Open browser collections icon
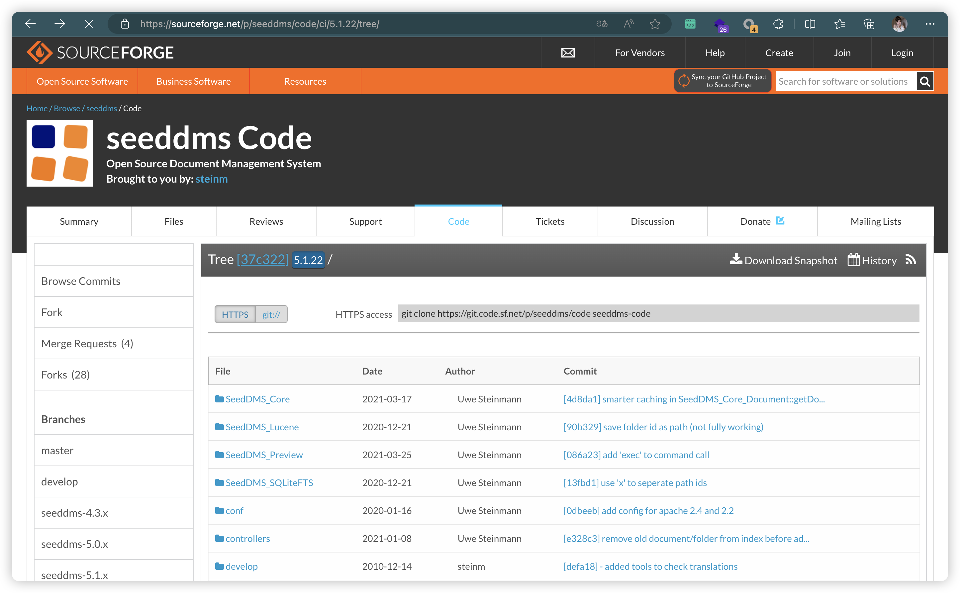This screenshot has height=593, width=960. click(869, 24)
